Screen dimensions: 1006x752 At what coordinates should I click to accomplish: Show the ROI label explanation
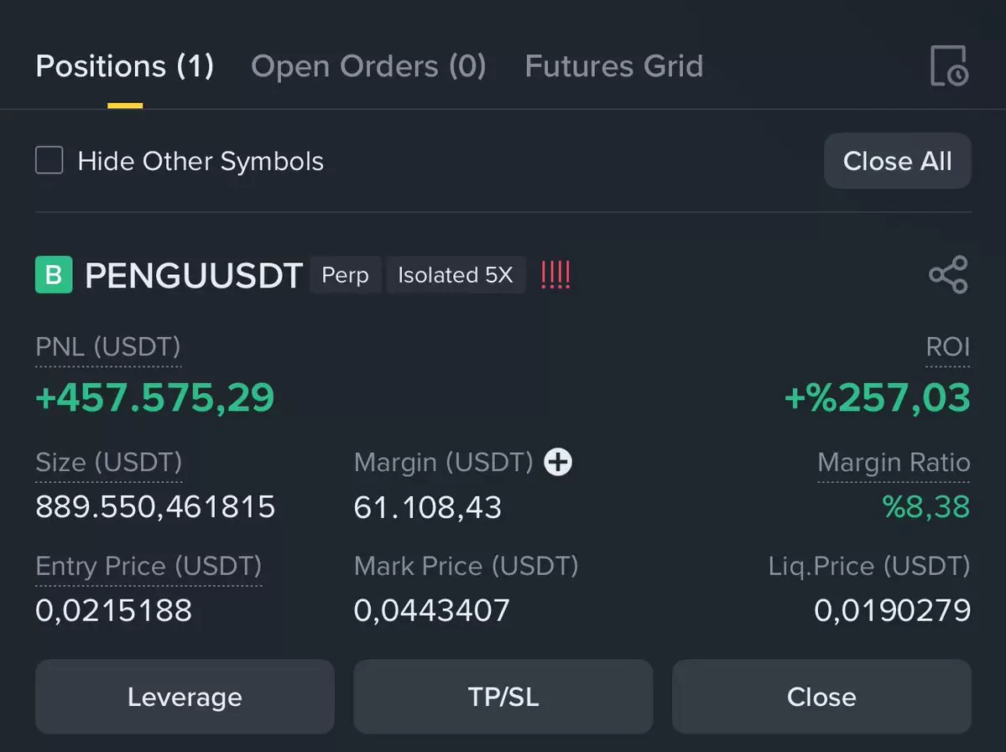[x=947, y=347]
